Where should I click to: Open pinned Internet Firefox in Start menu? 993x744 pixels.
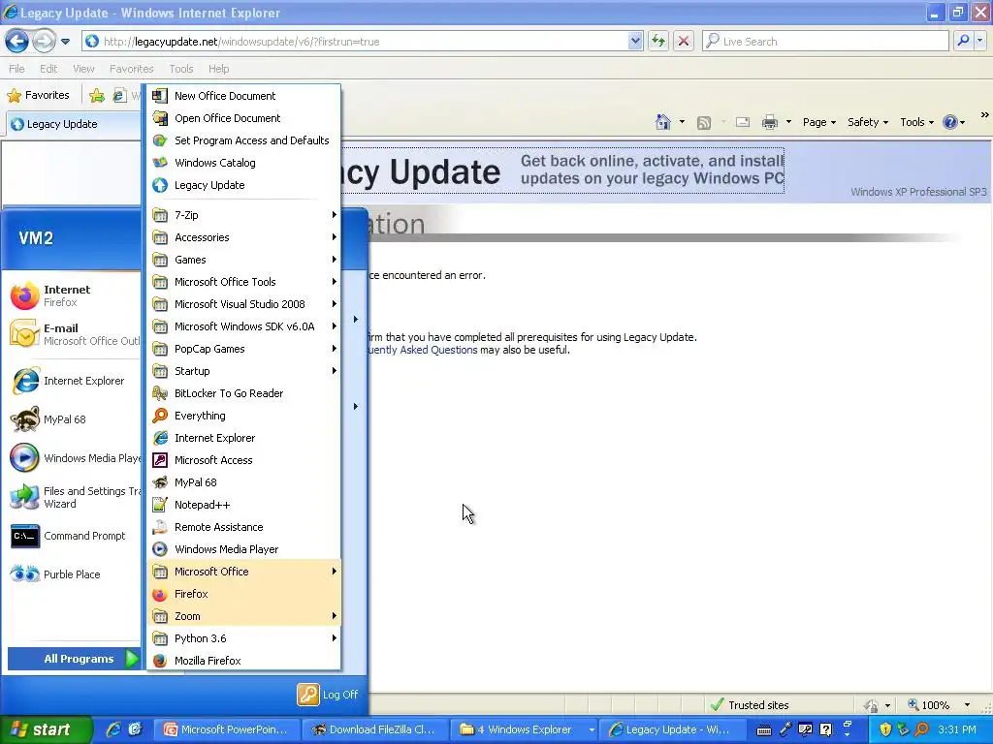(74, 295)
